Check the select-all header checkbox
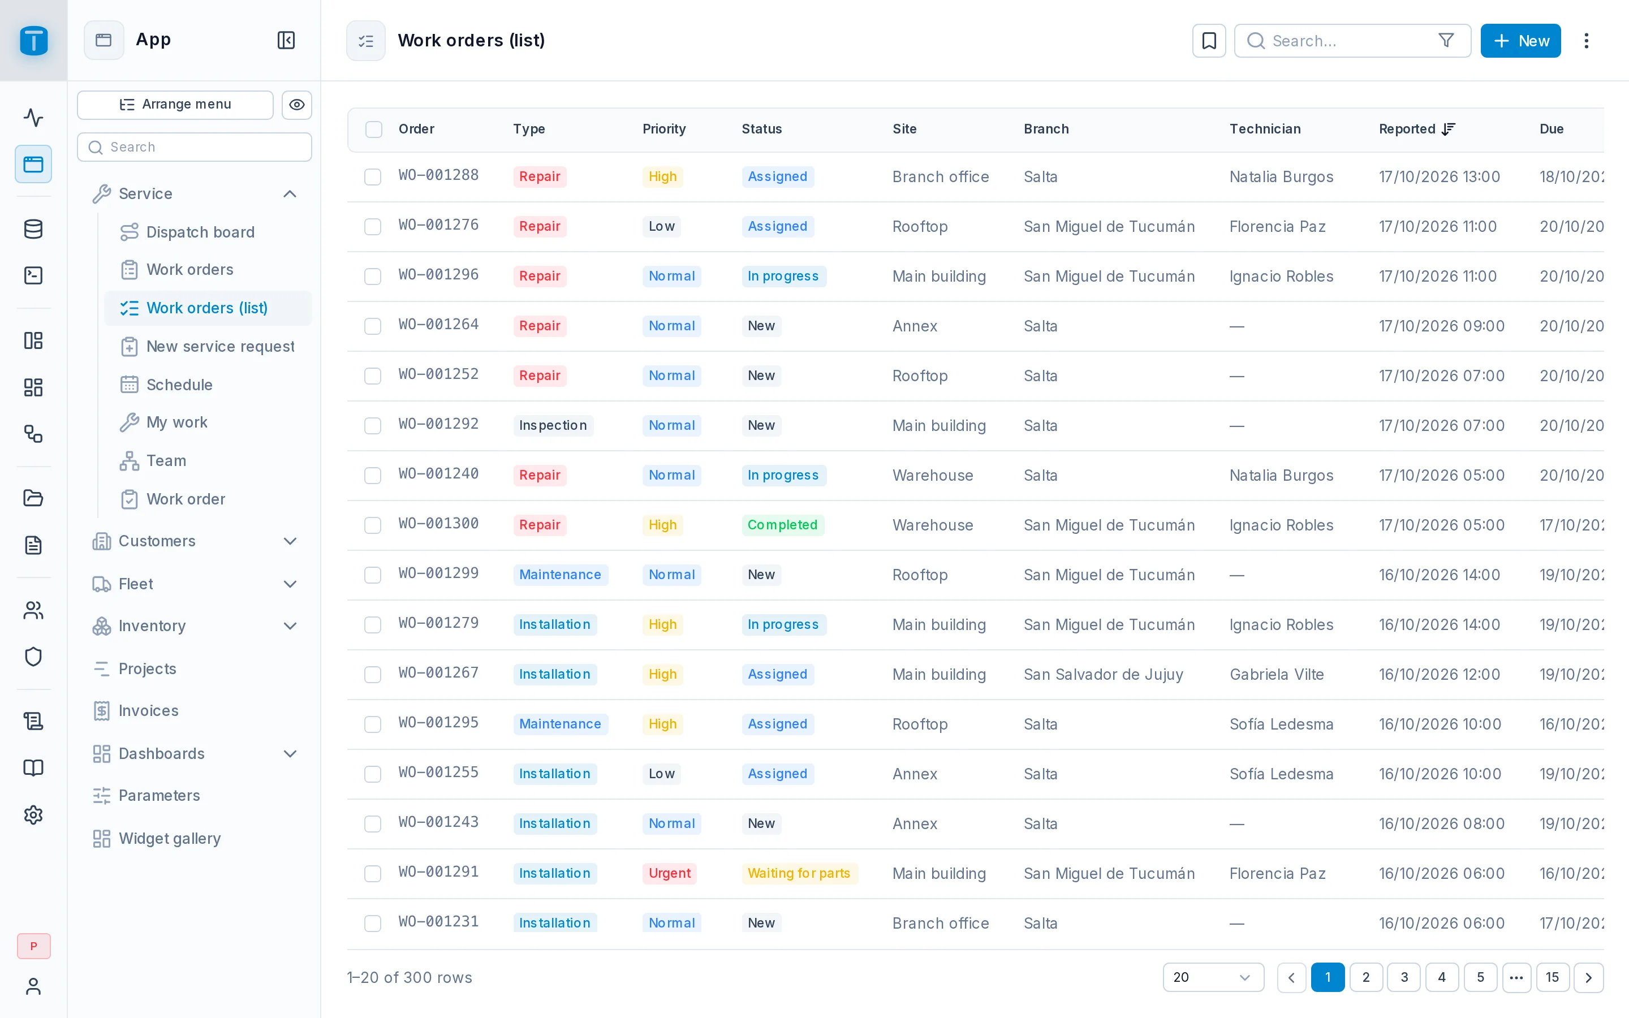Image resolution: width=1629 pixels, height=1018 pixels. [x=373, y=128]
